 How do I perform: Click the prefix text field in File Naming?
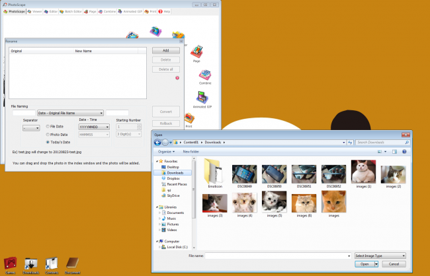[24, 113]
